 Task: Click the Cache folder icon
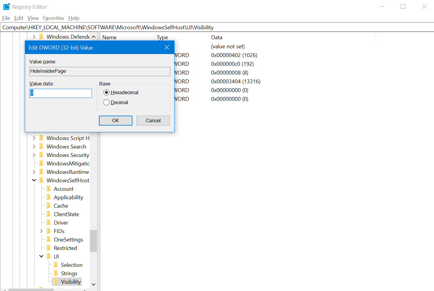coord(49,206)
